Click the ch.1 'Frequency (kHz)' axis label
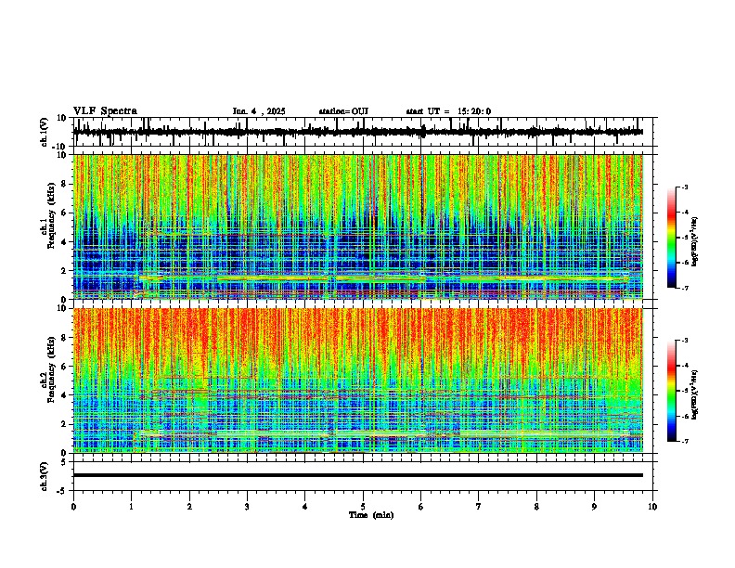Viewport: 735px width, 568px height. coord(51,215)
